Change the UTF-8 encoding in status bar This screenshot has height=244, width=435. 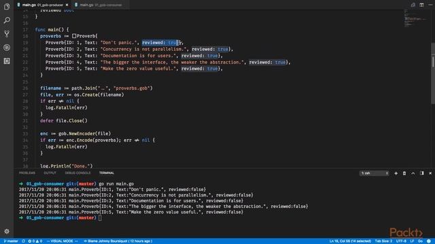[401, 241]
